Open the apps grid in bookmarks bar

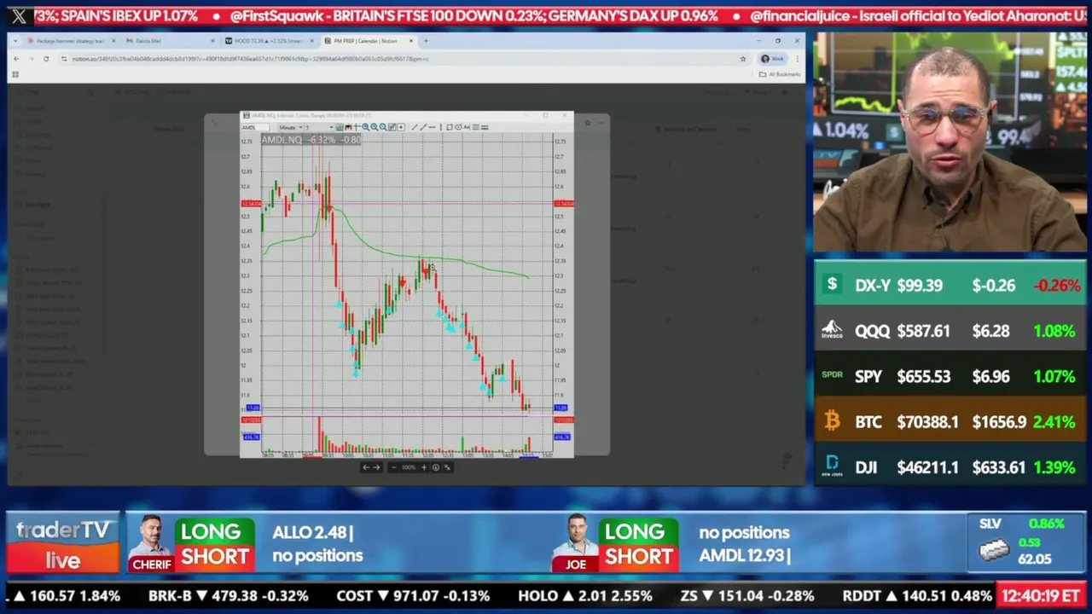[x=15, y=74]
